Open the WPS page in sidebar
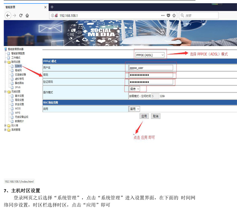Viewport: 237px width, 208px height. pos(17,113)
